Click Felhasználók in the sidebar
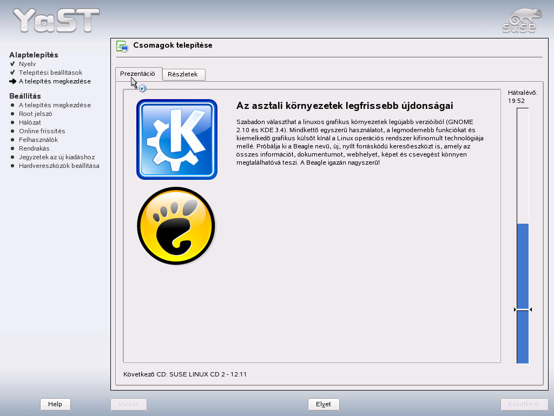The width and height of the screenshot is (554, 416). pyautogui.click(x=38, y=140)
